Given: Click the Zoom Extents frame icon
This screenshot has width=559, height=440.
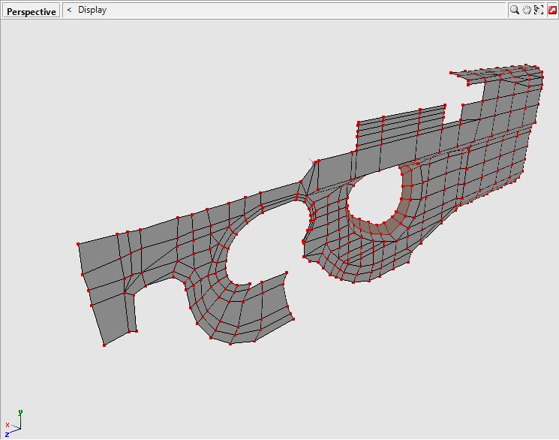Looking at the screenshot, I should click(x=539, y=10).
